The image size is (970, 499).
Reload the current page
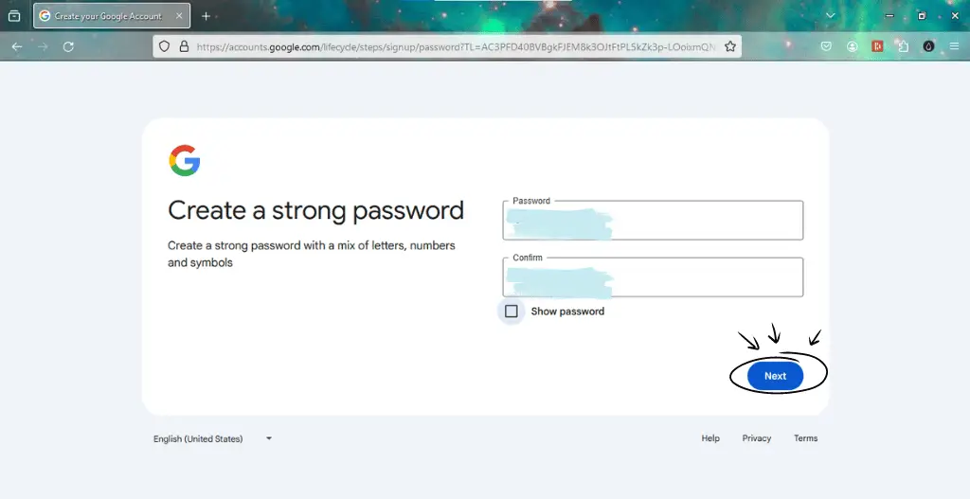tap(68, 46)
